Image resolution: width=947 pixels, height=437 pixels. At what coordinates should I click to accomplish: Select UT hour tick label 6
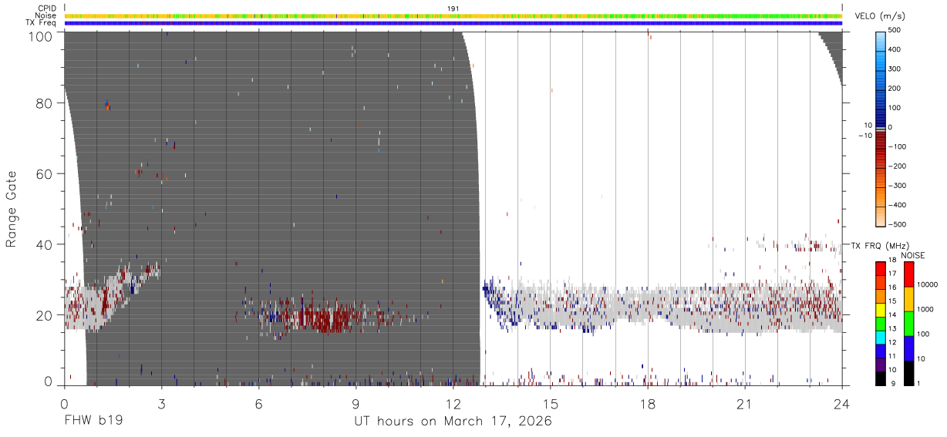[258, 403]
